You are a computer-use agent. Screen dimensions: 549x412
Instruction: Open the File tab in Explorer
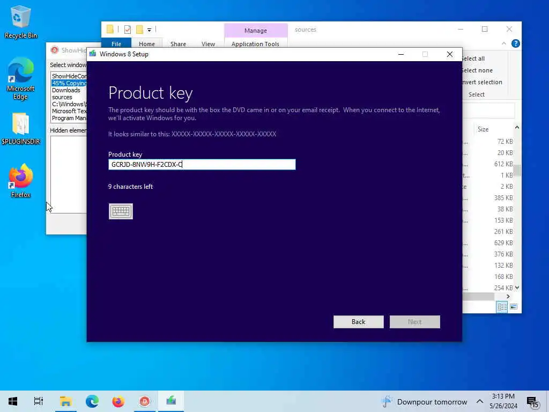tap(116, 44)
